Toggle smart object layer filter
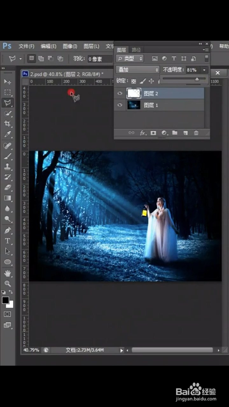 193,59
